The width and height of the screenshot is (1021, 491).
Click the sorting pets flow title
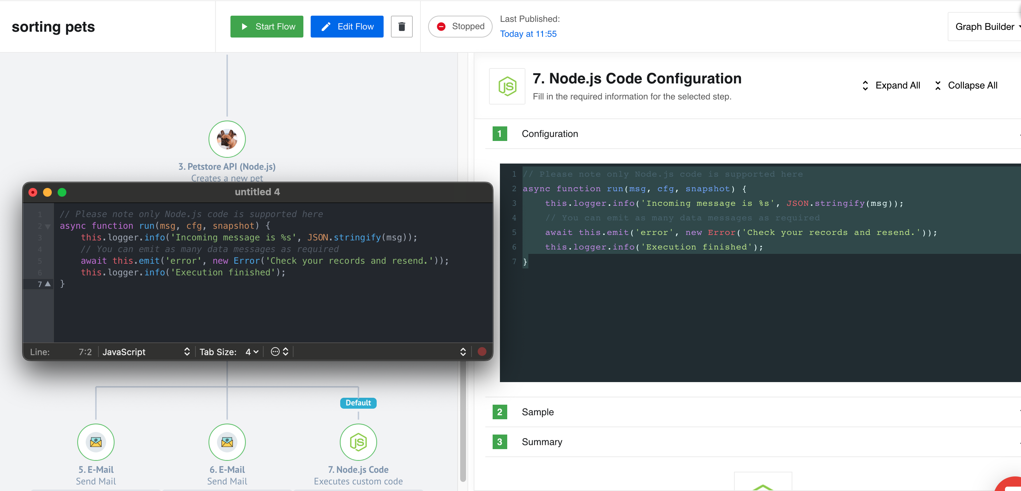point(53,27)
